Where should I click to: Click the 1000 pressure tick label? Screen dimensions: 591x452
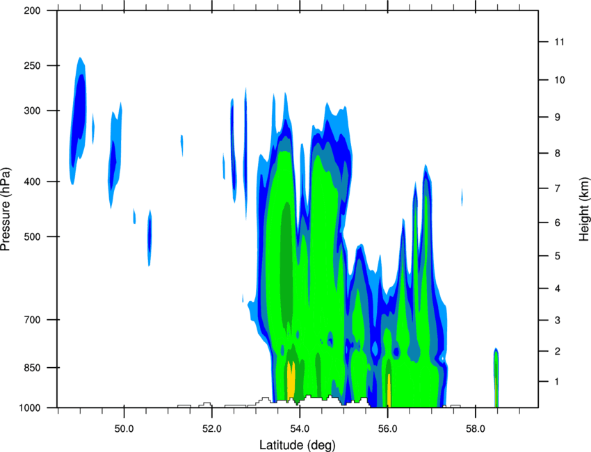point(29,408)
